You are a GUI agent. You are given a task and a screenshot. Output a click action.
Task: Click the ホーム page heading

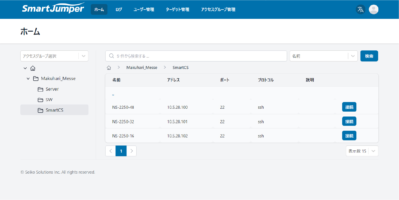point(30,32)
